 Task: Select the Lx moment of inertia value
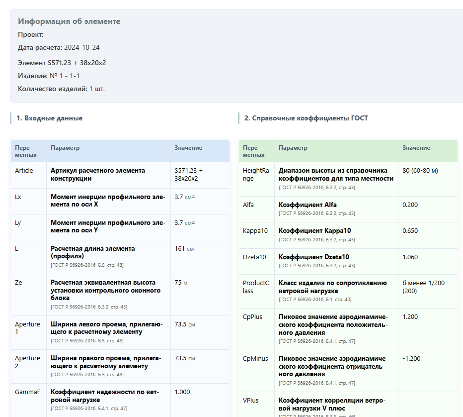(185, 197)
